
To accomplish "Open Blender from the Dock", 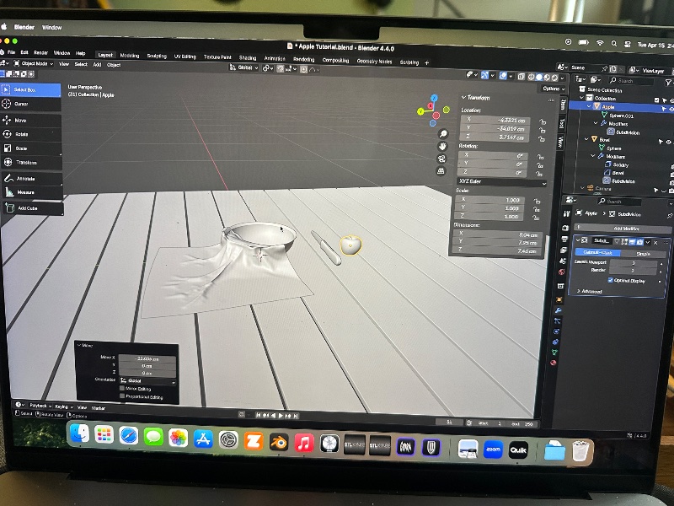I will tap(279, 439).
